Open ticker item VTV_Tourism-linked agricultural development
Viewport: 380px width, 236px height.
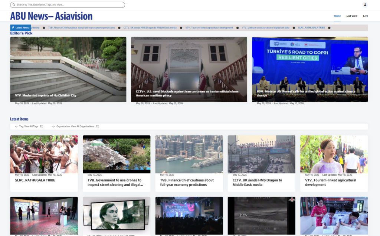[x=209, y=28]
